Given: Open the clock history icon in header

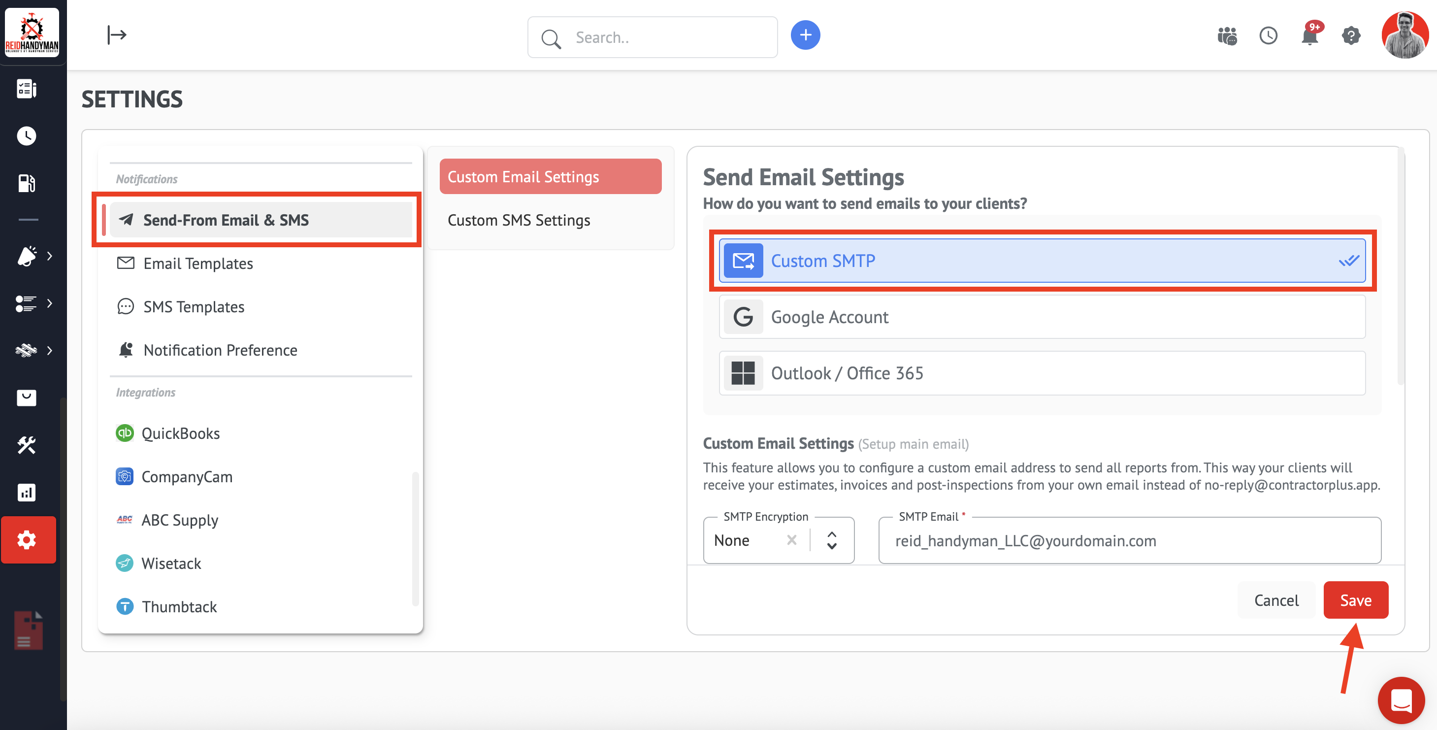Looking at the screenshot, I should click(x=1268, y=36).
